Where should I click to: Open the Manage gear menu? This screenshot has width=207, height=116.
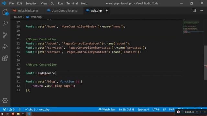5,101
